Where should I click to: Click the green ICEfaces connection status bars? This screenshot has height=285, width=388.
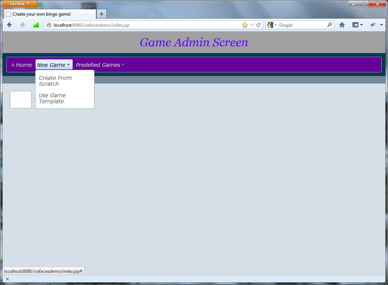36,25
